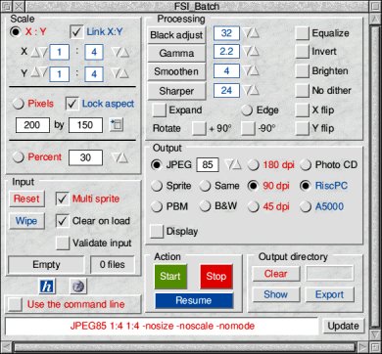Click the blue Resume button
382x354 pixels.
tap(194, 300)
